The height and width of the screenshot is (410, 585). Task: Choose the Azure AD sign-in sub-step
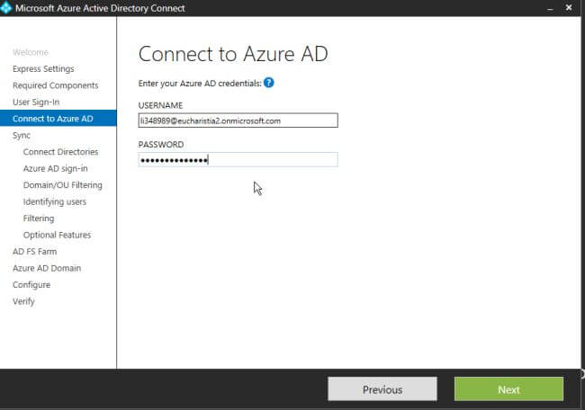click(x=56, y=168)
